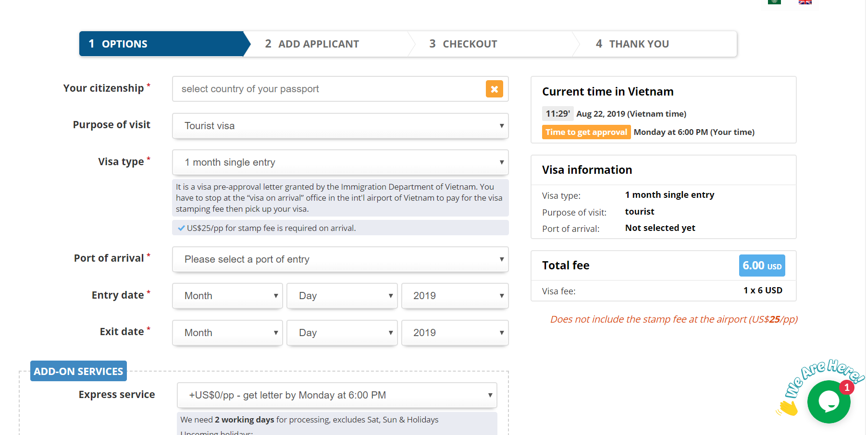Click the Current time in Vietnam heading
This screenshot has height=435, width=866.
pyautogui.click(x=607, y=92)
